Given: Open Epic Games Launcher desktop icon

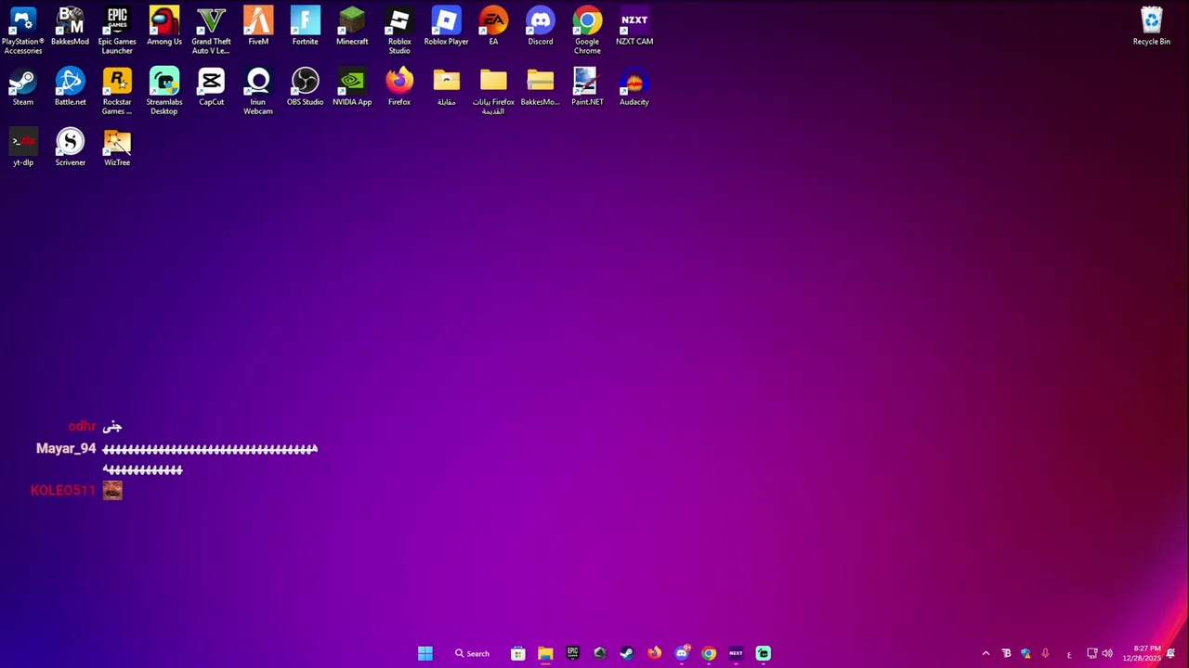Looking at the screenshot, I should [117, 30].
